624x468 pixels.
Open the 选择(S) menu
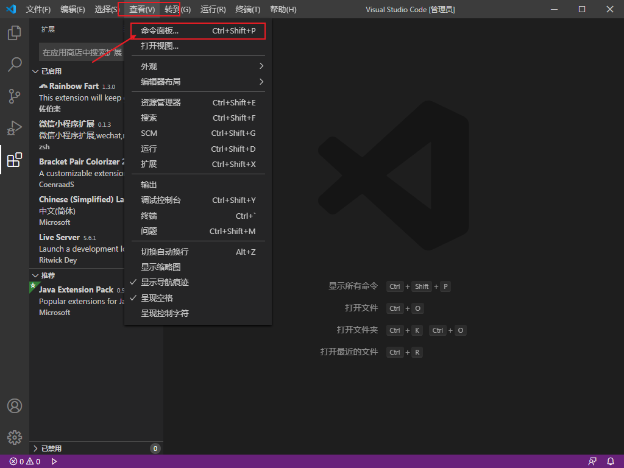click(x=107, y=9)
